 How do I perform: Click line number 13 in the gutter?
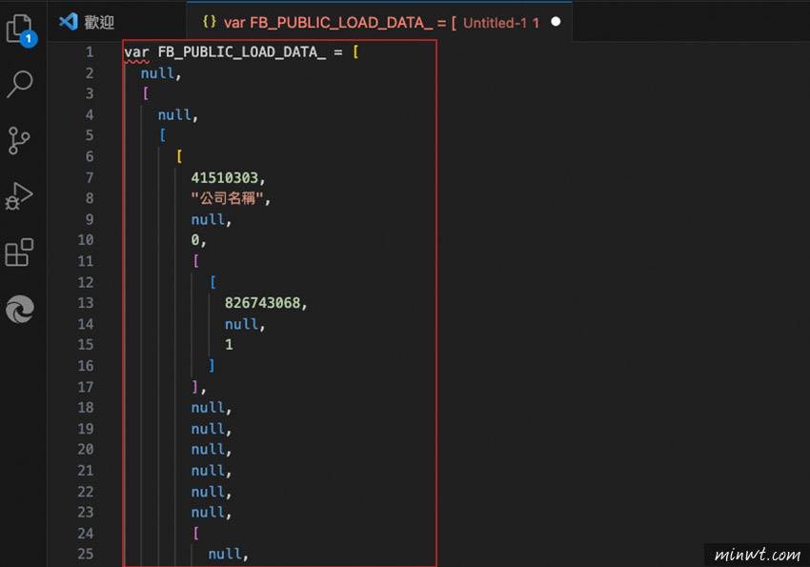86,303
